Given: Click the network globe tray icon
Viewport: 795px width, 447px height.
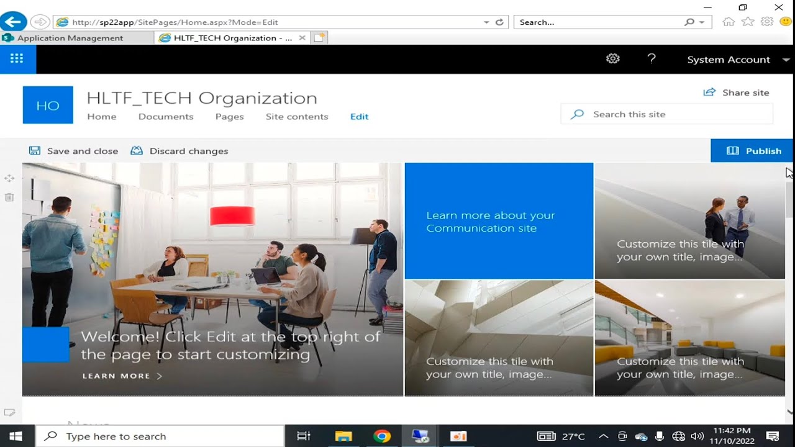Looking at the screenshot, I should pos(678,436).
